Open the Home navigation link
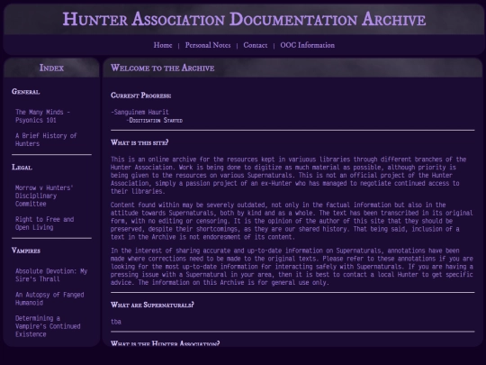The width and height of the screenshot is (486, 365). point(163,45)
